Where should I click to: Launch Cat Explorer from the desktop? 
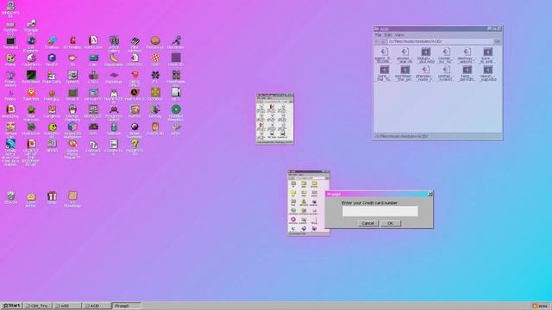(31, 44)
